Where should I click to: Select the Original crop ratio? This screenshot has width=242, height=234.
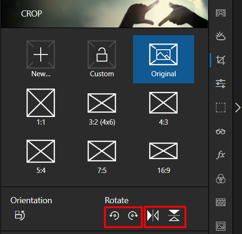(x=163, y=59)
